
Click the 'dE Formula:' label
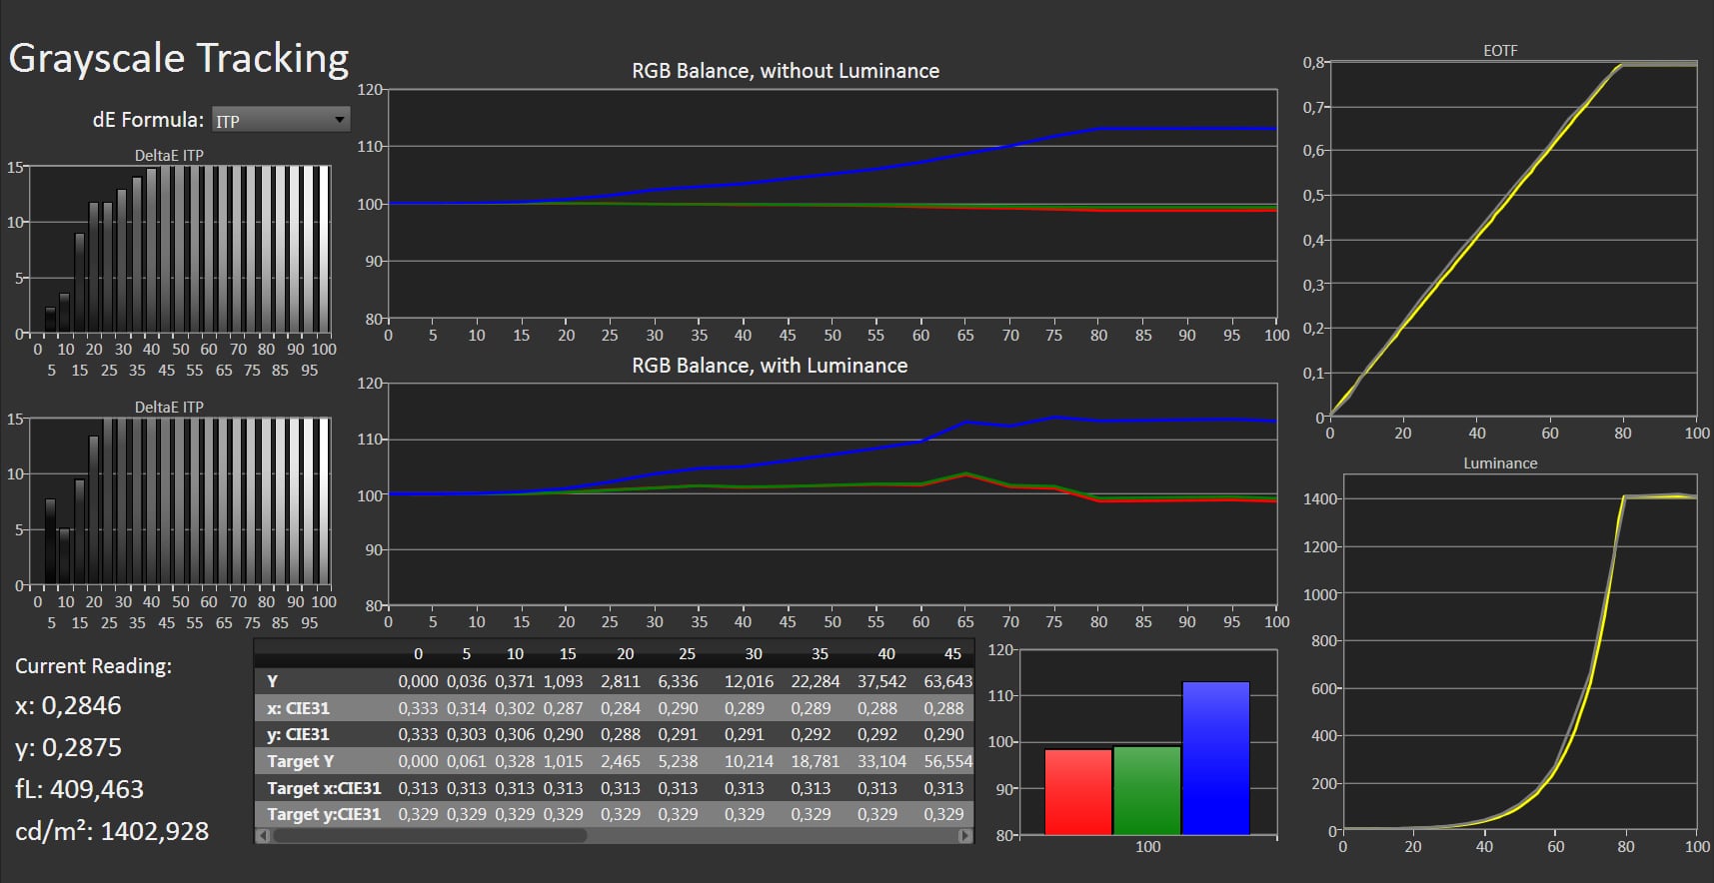[148, 120]
